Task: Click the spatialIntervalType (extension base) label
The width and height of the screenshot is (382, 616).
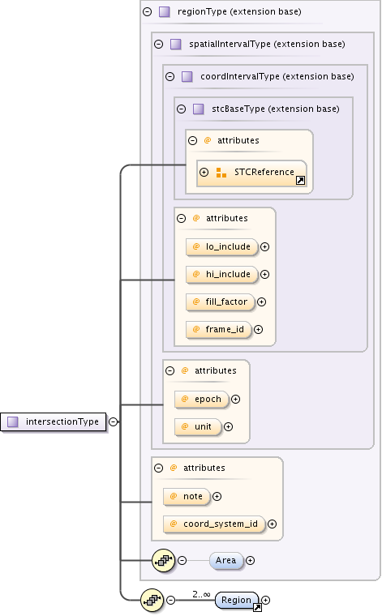Action: pos(268,44)
